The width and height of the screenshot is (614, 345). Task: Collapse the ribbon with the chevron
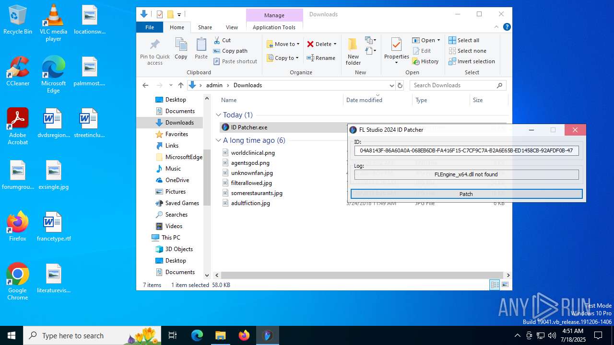[496, 27]
